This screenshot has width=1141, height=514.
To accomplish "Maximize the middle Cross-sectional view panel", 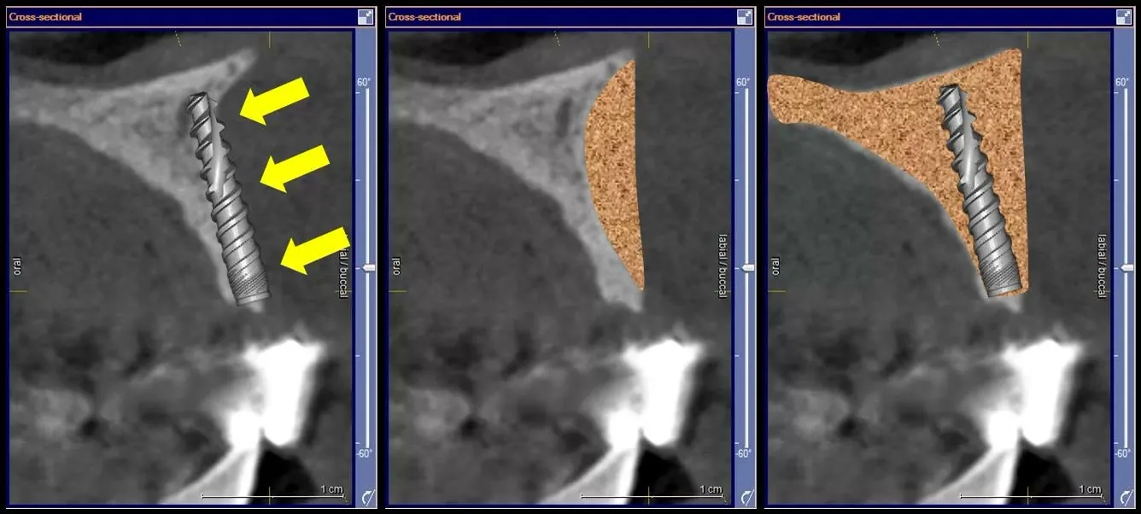I will [x=745, y=16].
